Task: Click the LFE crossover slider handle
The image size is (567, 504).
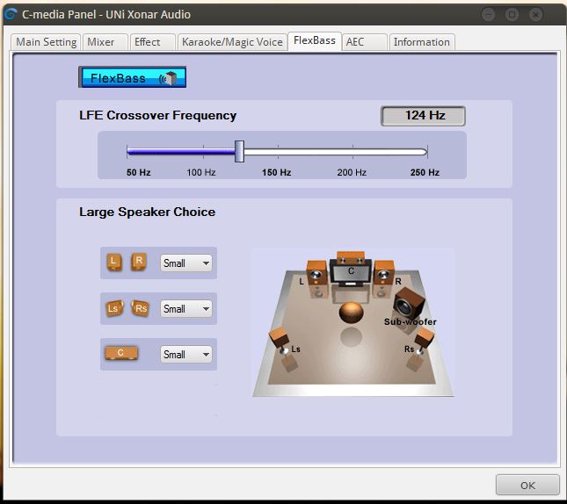Action: (x=239, y=151)
